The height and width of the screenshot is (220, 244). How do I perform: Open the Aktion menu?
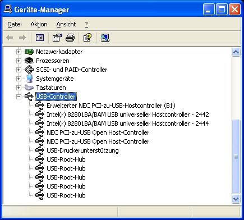click(x=39, y=24)
